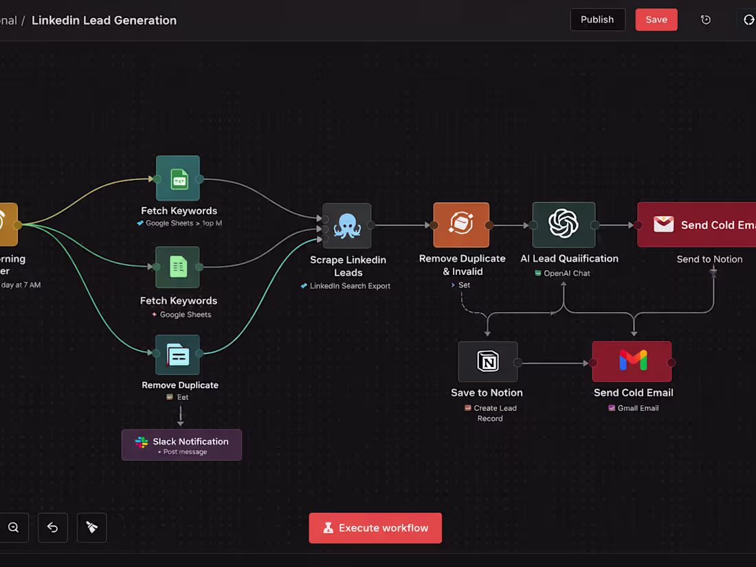
Task: Click the Slack logo in the Slack Notification node
Action: pyautogui.click(x=142, y=442)
